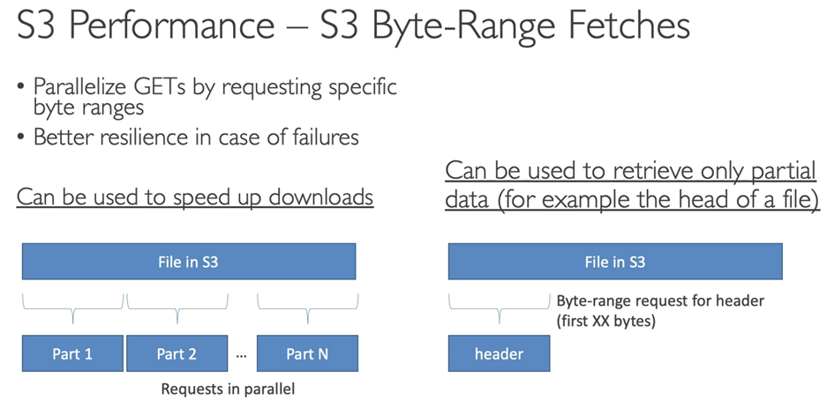Click the first XX bytes text
This screenshot has width=827, height=408.
606,321
